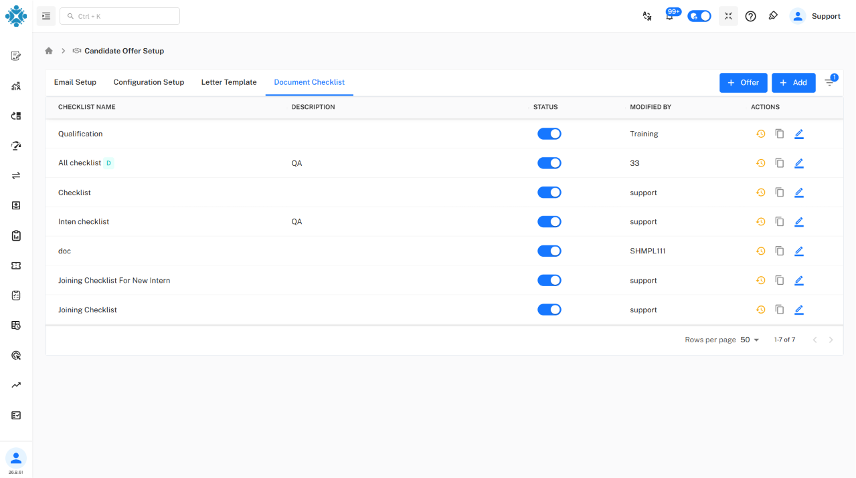Toggle Inten checklist status switch
Viewport: 856px width, 478px height.
pyautogui.click(x=549, y=222)
